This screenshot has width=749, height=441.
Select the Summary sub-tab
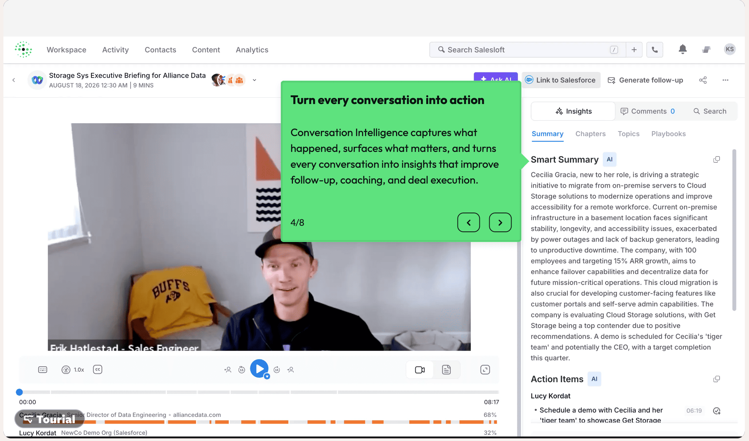pos(547,134)
